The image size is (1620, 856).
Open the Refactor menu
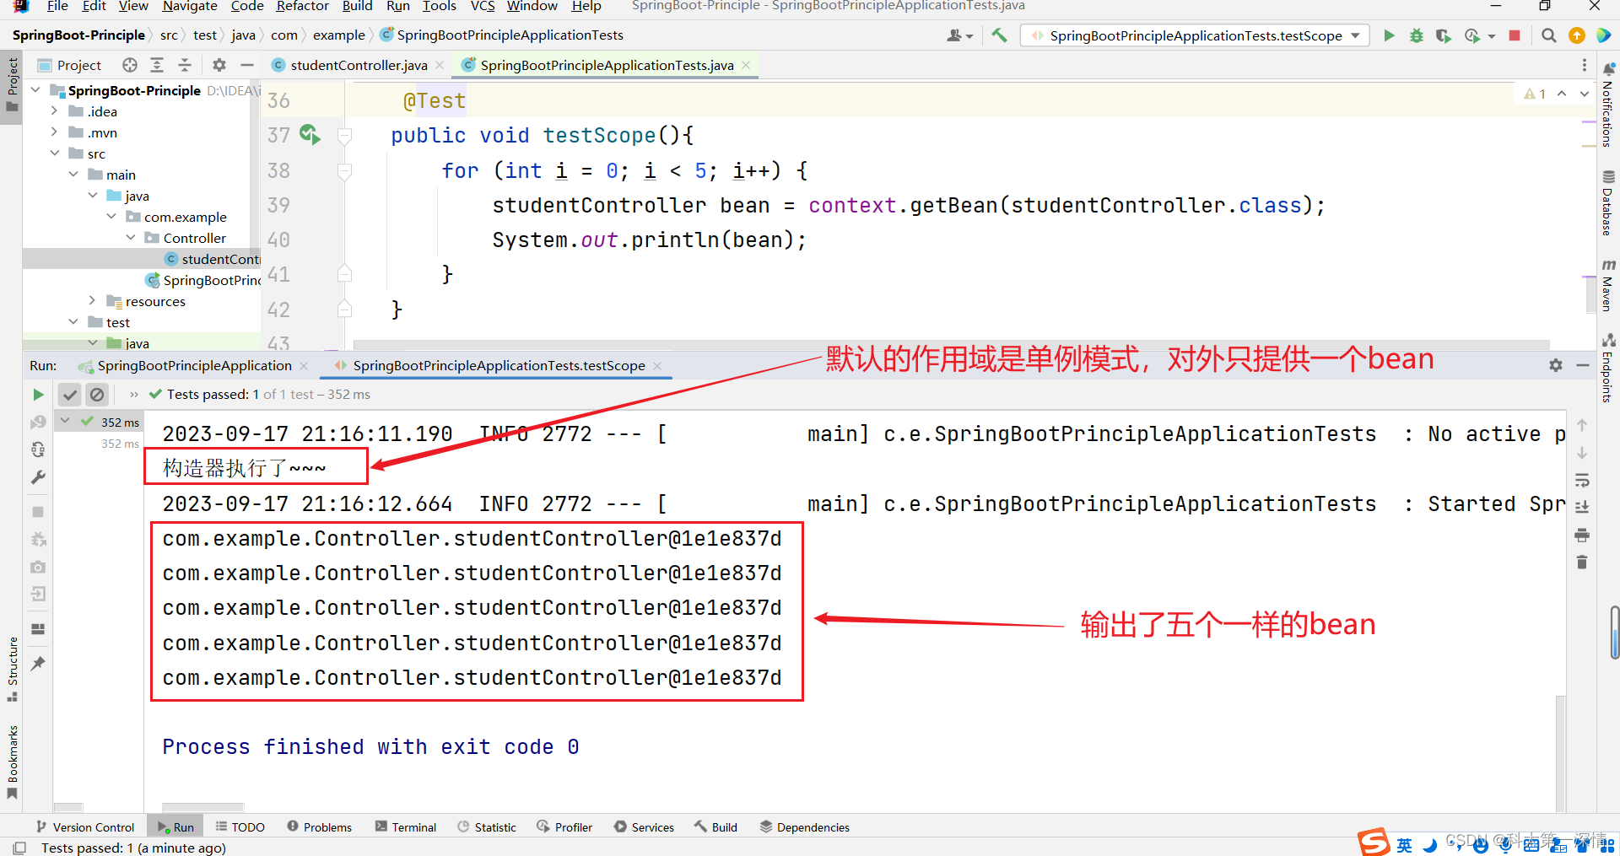click(x=302, y=6)
